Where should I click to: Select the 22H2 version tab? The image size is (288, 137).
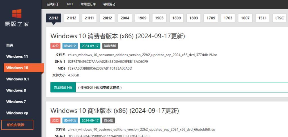(53, 18)
